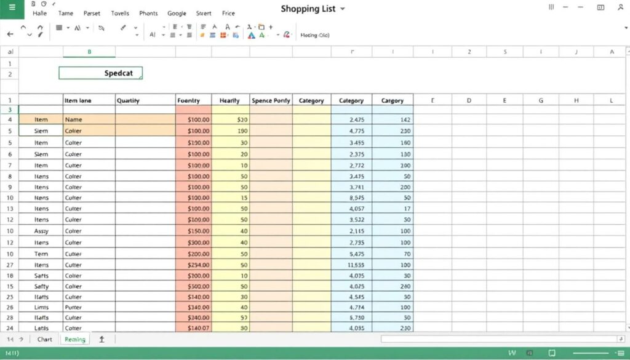Click the name box showing al
630x360 pixels.
click(10, 52)
